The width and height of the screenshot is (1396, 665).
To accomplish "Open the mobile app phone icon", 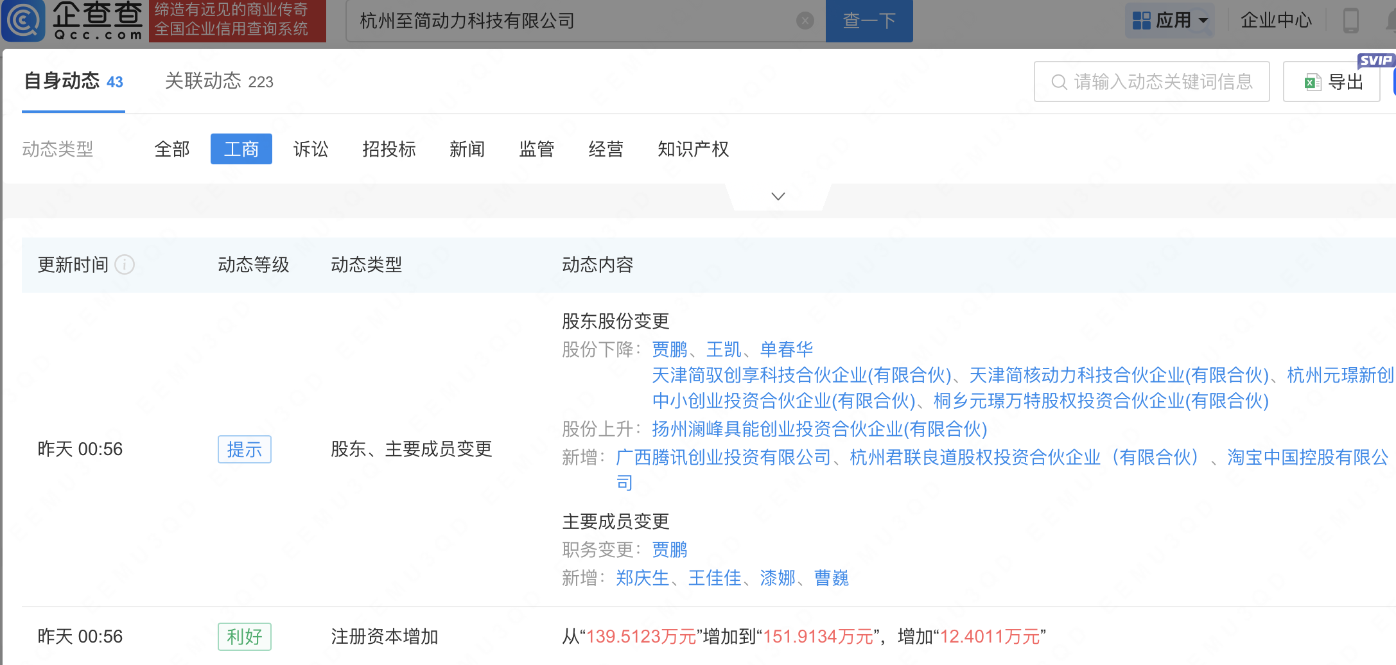I will pos(1351,20).
